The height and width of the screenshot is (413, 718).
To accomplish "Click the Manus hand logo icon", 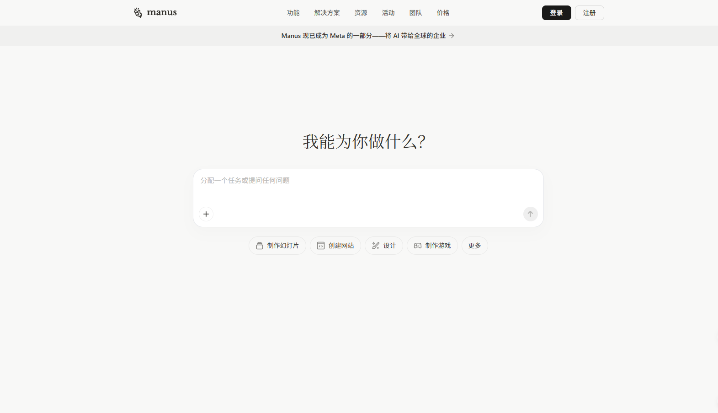I will [138, 13].
